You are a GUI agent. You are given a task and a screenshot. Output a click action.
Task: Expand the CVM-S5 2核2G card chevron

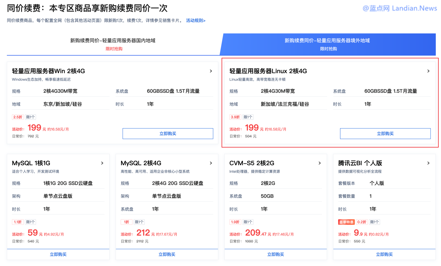coord(320,163)
